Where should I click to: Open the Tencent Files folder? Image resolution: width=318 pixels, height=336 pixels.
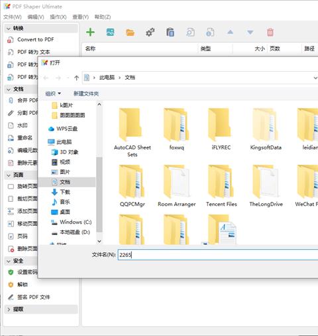(x=221, y=186)
